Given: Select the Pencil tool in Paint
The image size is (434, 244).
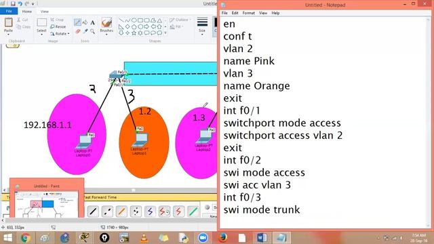Looking at the screenshot, I should point(77,22).
